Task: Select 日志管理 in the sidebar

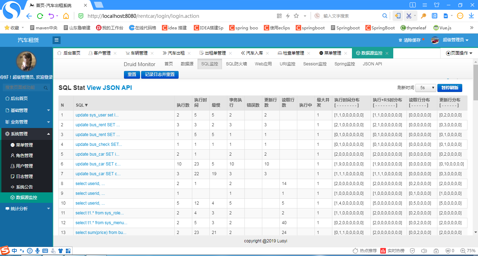Action: 26,176
